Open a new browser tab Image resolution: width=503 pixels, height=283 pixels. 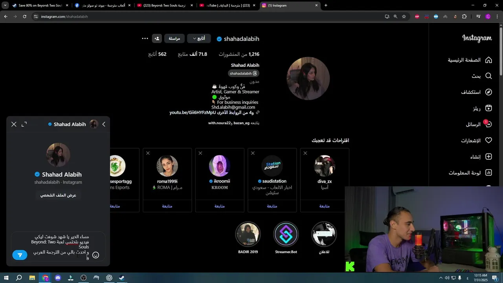point(326,6)
